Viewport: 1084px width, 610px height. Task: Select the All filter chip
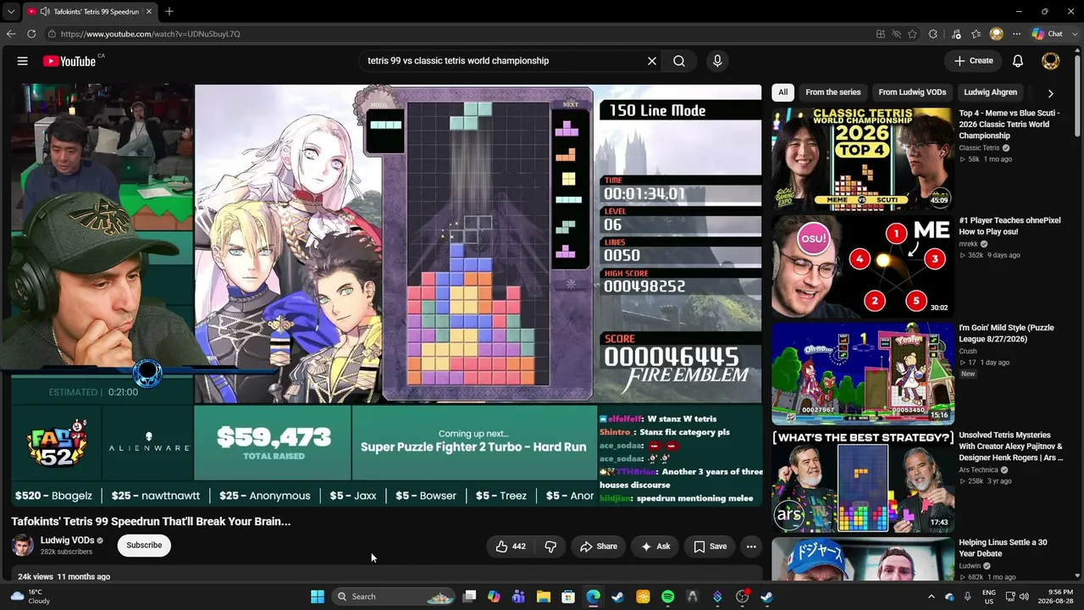click(x=783, y=92)
